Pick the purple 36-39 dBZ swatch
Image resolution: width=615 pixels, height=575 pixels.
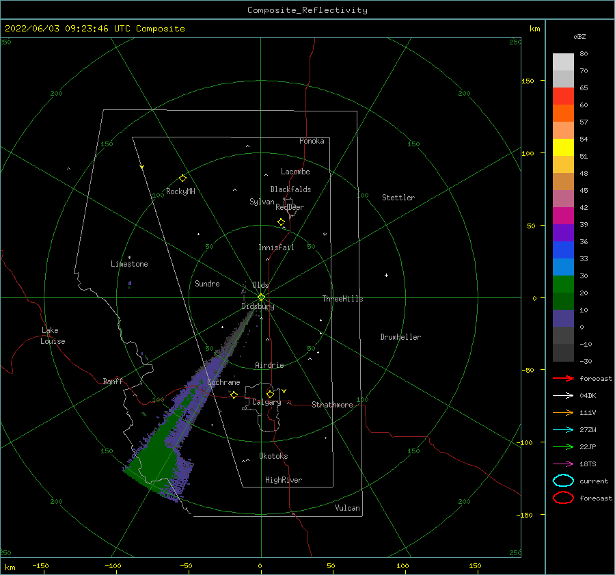coord(563,233)
